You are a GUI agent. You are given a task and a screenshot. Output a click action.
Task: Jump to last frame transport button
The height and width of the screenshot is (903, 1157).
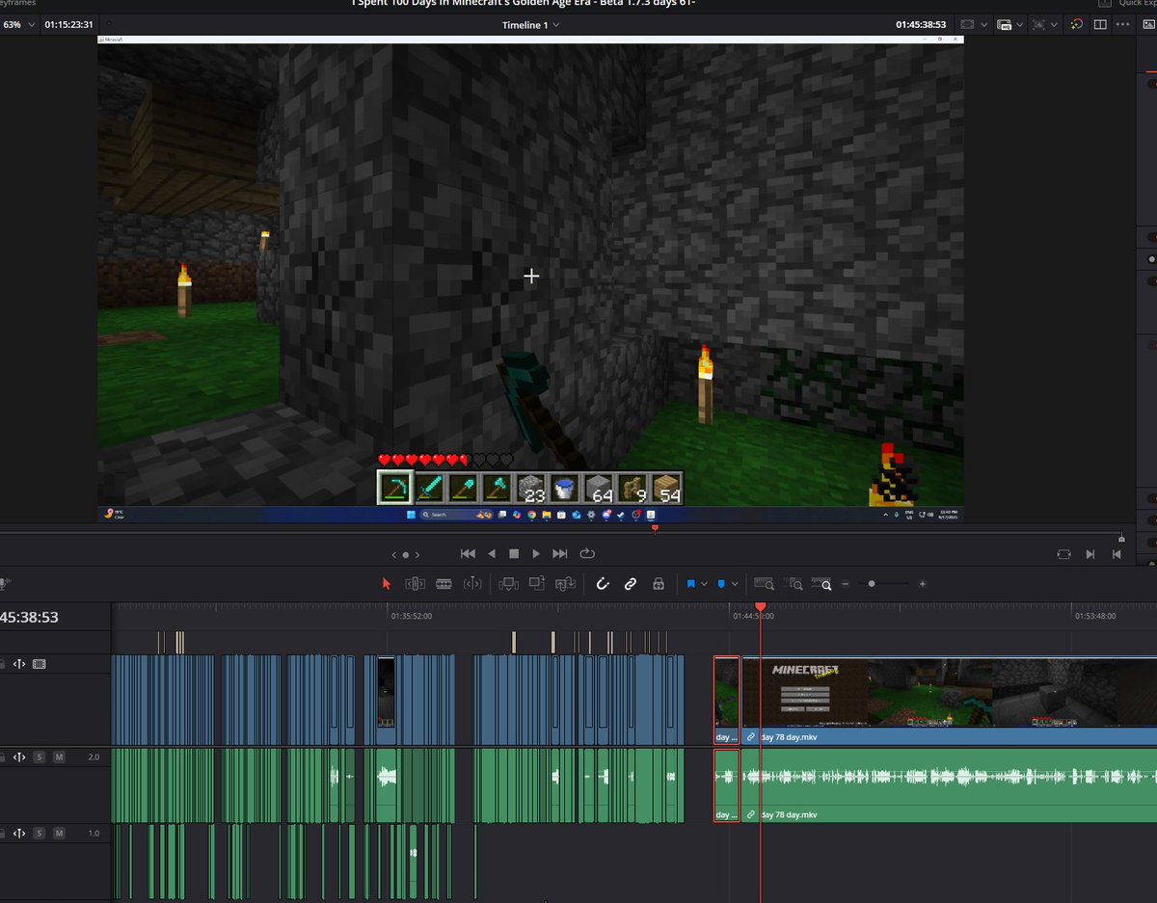pos(560,554)
